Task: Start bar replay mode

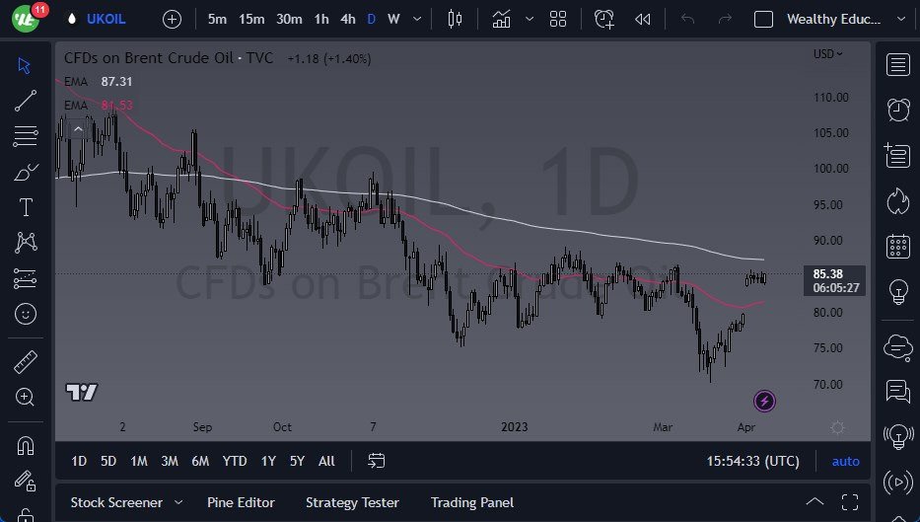Action: [643, 20]
